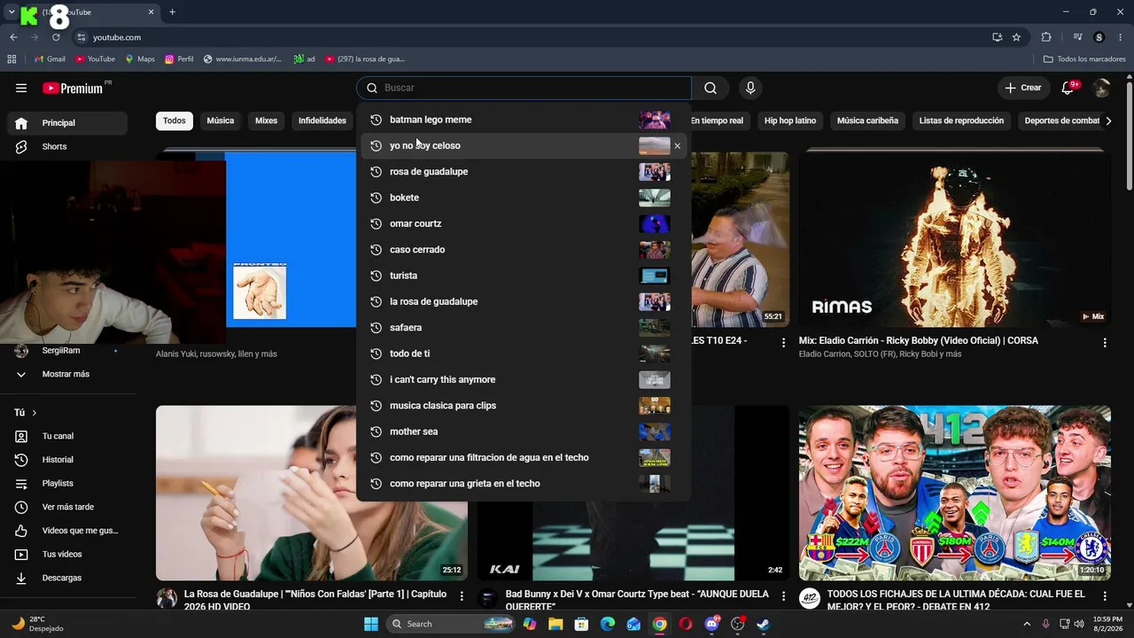Image resolution: width=1134 pixels, height=638 pixels.
Task: Select Listas de reproducción chip
Action: click(961, 121)
